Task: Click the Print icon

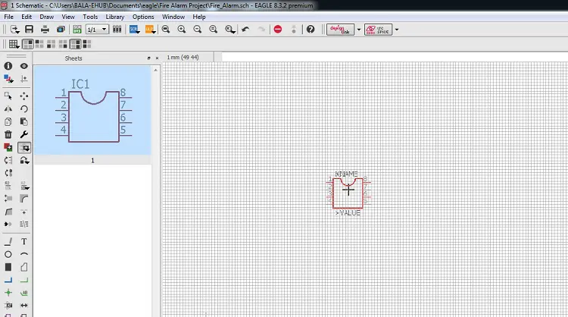Action: (x=45, y=30)
